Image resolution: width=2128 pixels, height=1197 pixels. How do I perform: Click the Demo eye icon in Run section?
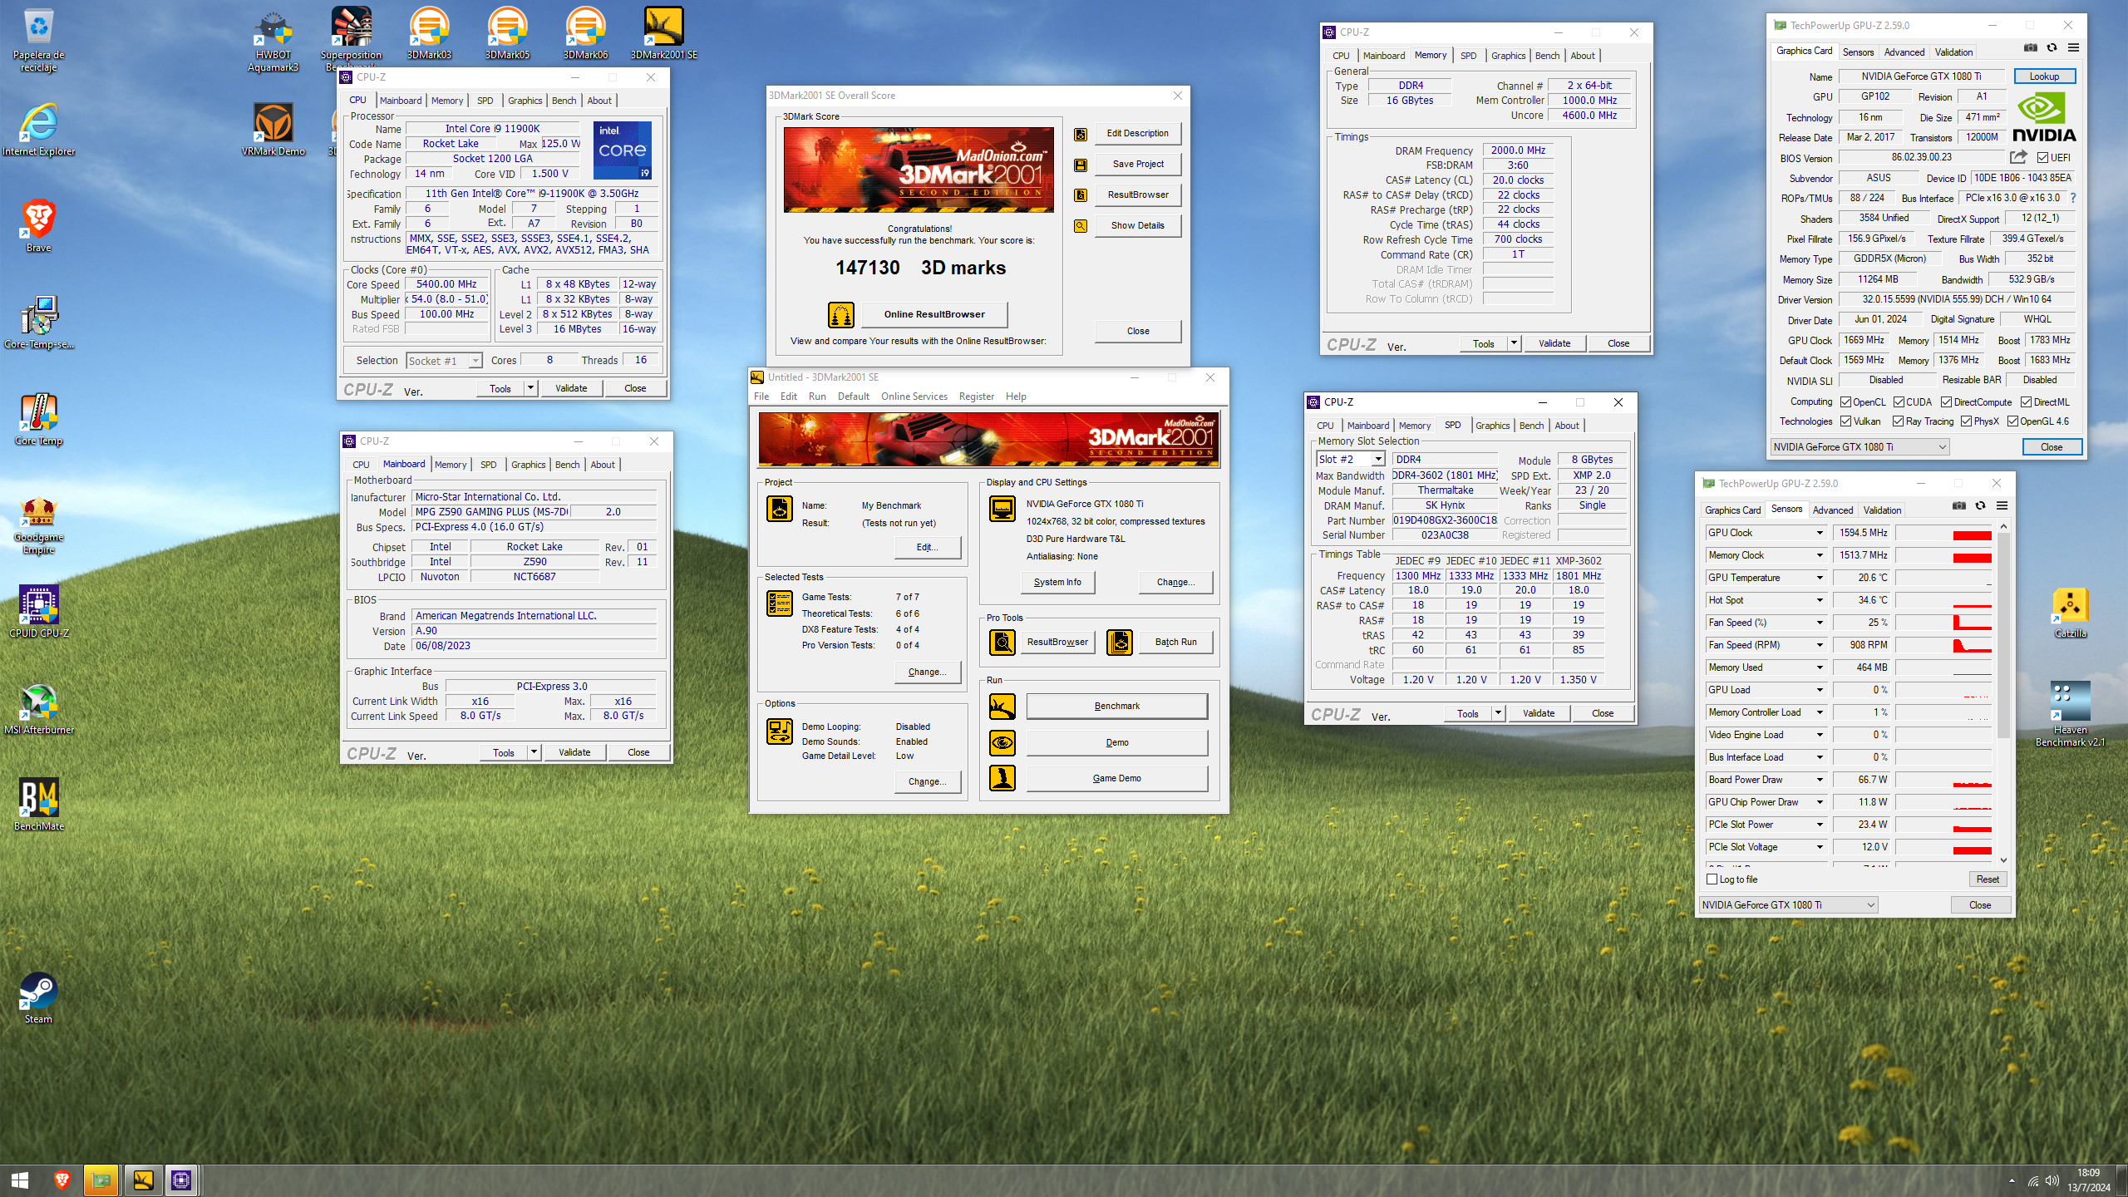coord(1002,742)
